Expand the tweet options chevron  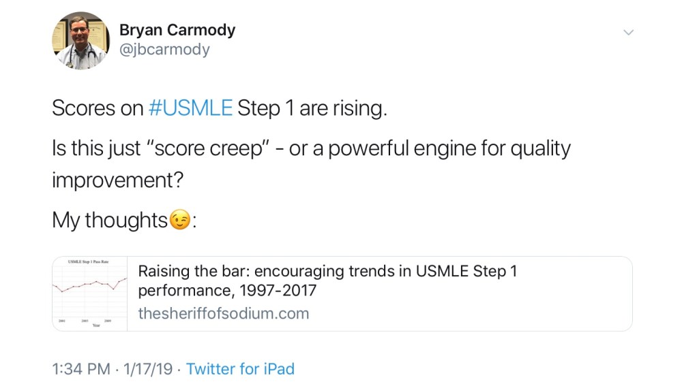click(x=629, y=33)
